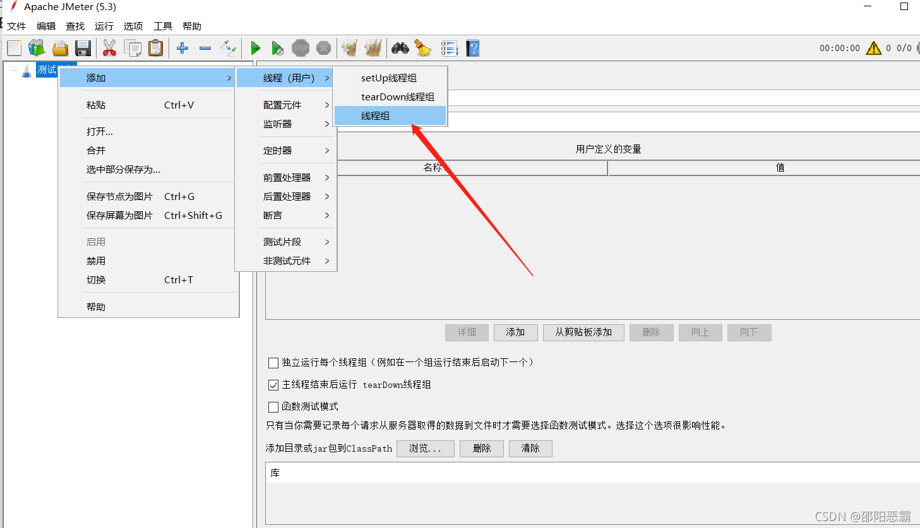Screen dimensions: 920x528
Task: Click the Copy toolbar icon
Action: (133, 48)
